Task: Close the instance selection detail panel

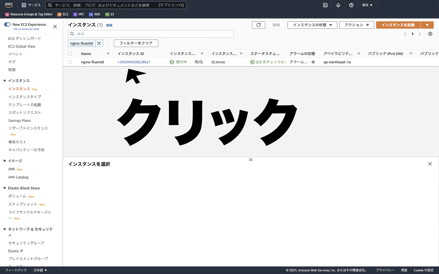Action: click(430, 164)
